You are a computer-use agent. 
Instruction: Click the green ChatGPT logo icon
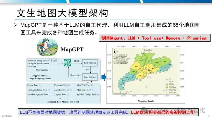point(67,63)
